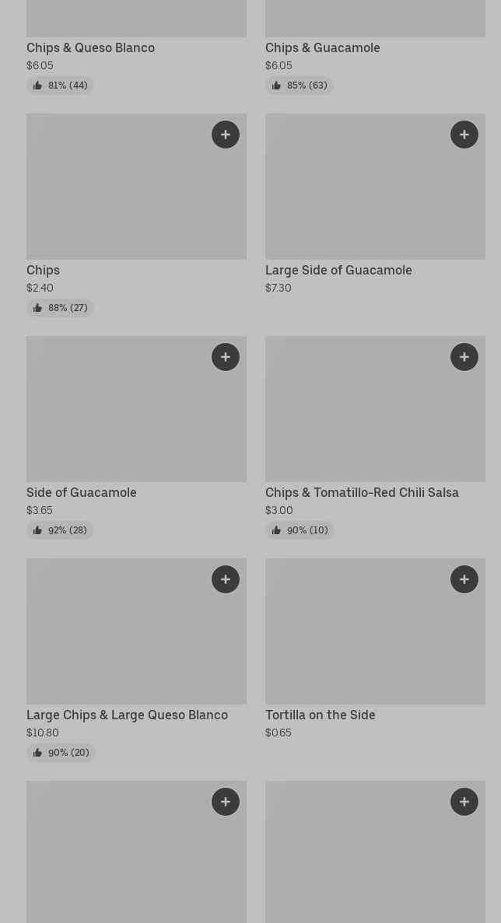Open the Chips & Guacamole item
The width and height of the screenshot is (501, 923).
click(x=322, y=48)
